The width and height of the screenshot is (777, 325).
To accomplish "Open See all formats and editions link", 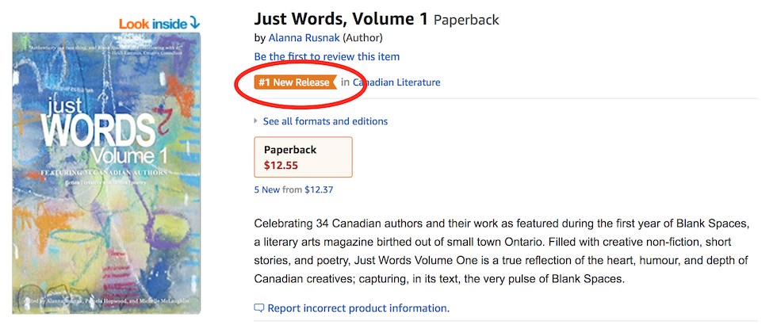I will tap(325, 120).
